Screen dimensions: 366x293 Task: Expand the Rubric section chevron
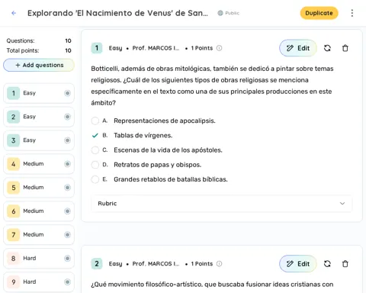pyautogui.click(x=342, y=203)
